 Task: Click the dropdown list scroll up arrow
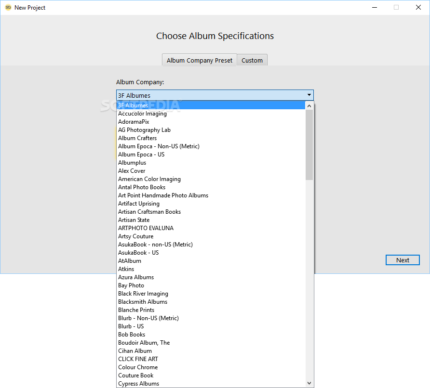(309, 106)
